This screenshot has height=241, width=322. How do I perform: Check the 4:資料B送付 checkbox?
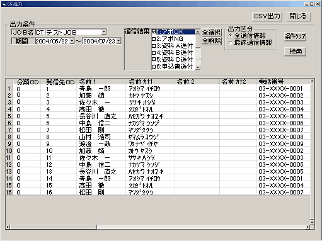(x=154, y=53)
